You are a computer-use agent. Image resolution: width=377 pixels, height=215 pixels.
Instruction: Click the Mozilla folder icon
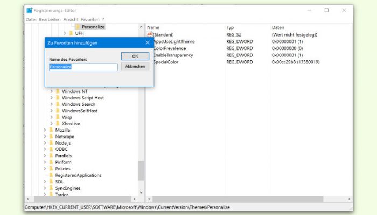[51, 130]
